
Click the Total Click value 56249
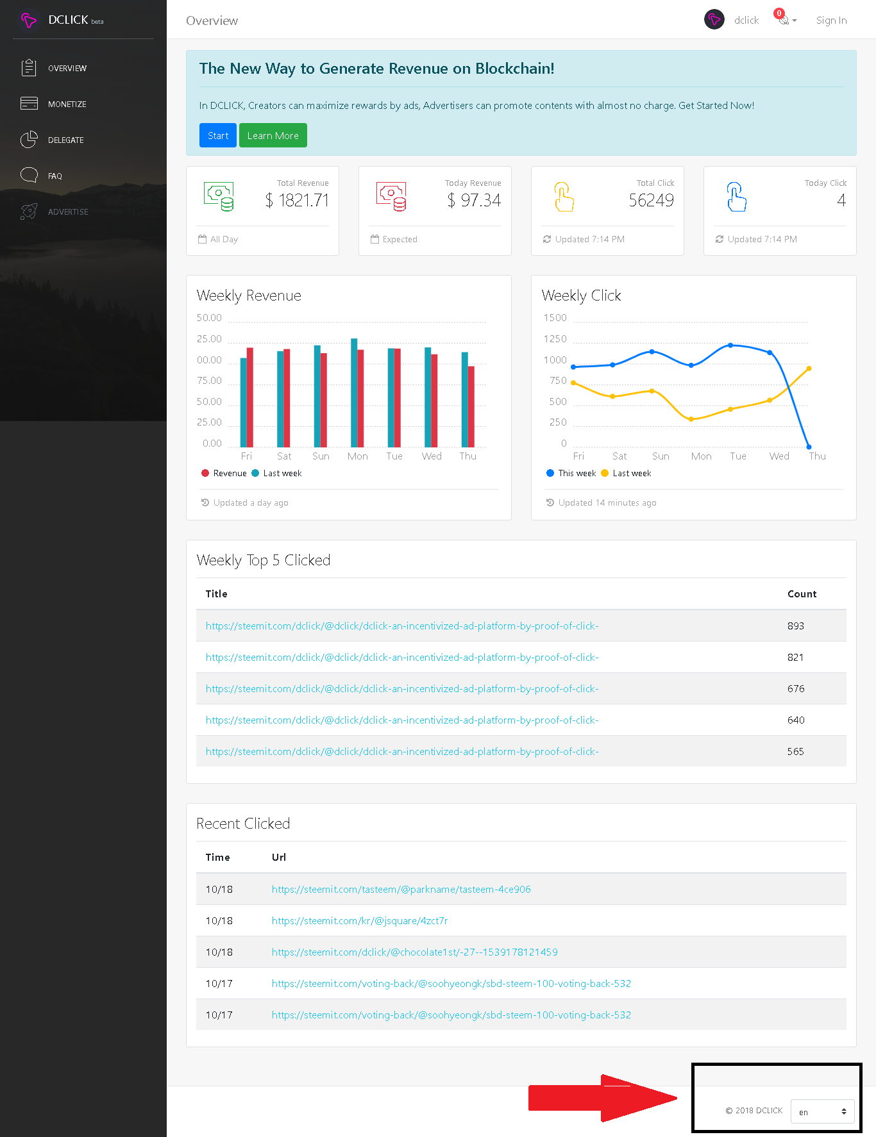pos(651,201)
